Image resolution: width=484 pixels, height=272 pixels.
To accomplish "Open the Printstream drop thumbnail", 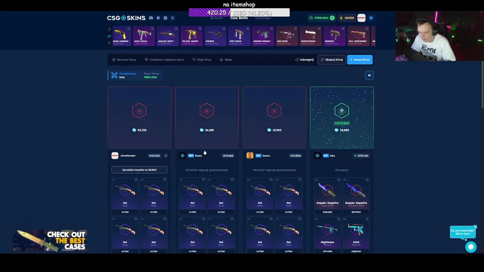I will point(310,36).
